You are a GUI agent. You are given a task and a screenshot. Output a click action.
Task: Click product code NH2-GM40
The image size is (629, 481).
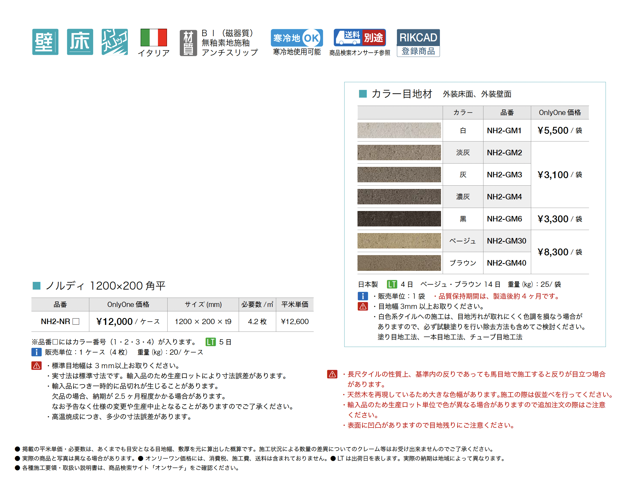506,263
